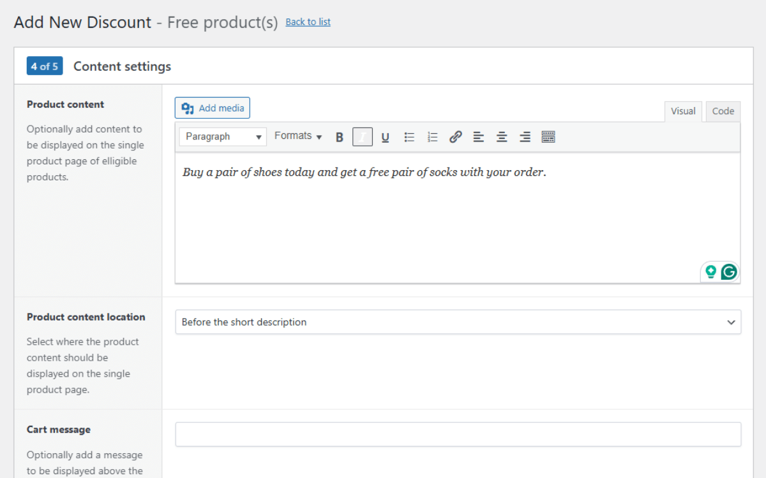The height and width of the screenshot is (478, 766).
Task: Click into the Cart message field
Action: [458, 435]
